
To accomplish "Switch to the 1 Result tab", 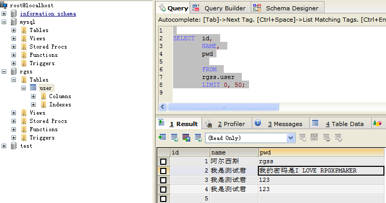I will pos(179,123).
